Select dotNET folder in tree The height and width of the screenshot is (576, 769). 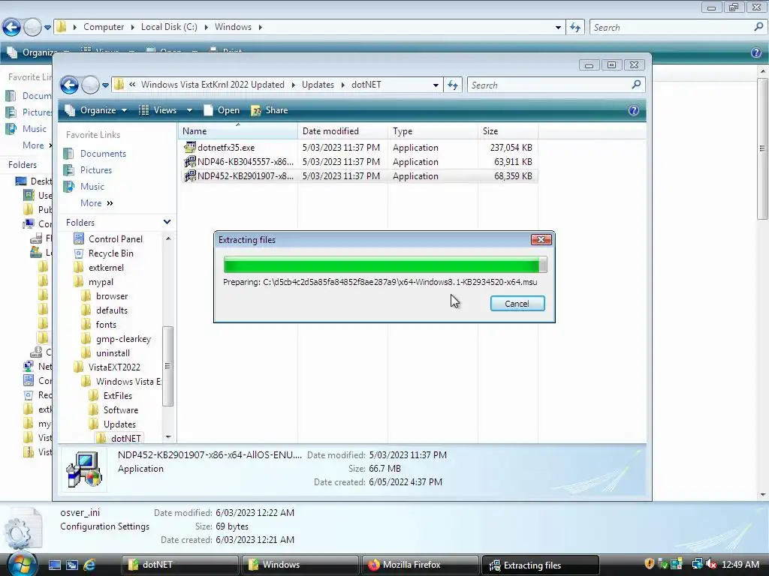[126, 438]
